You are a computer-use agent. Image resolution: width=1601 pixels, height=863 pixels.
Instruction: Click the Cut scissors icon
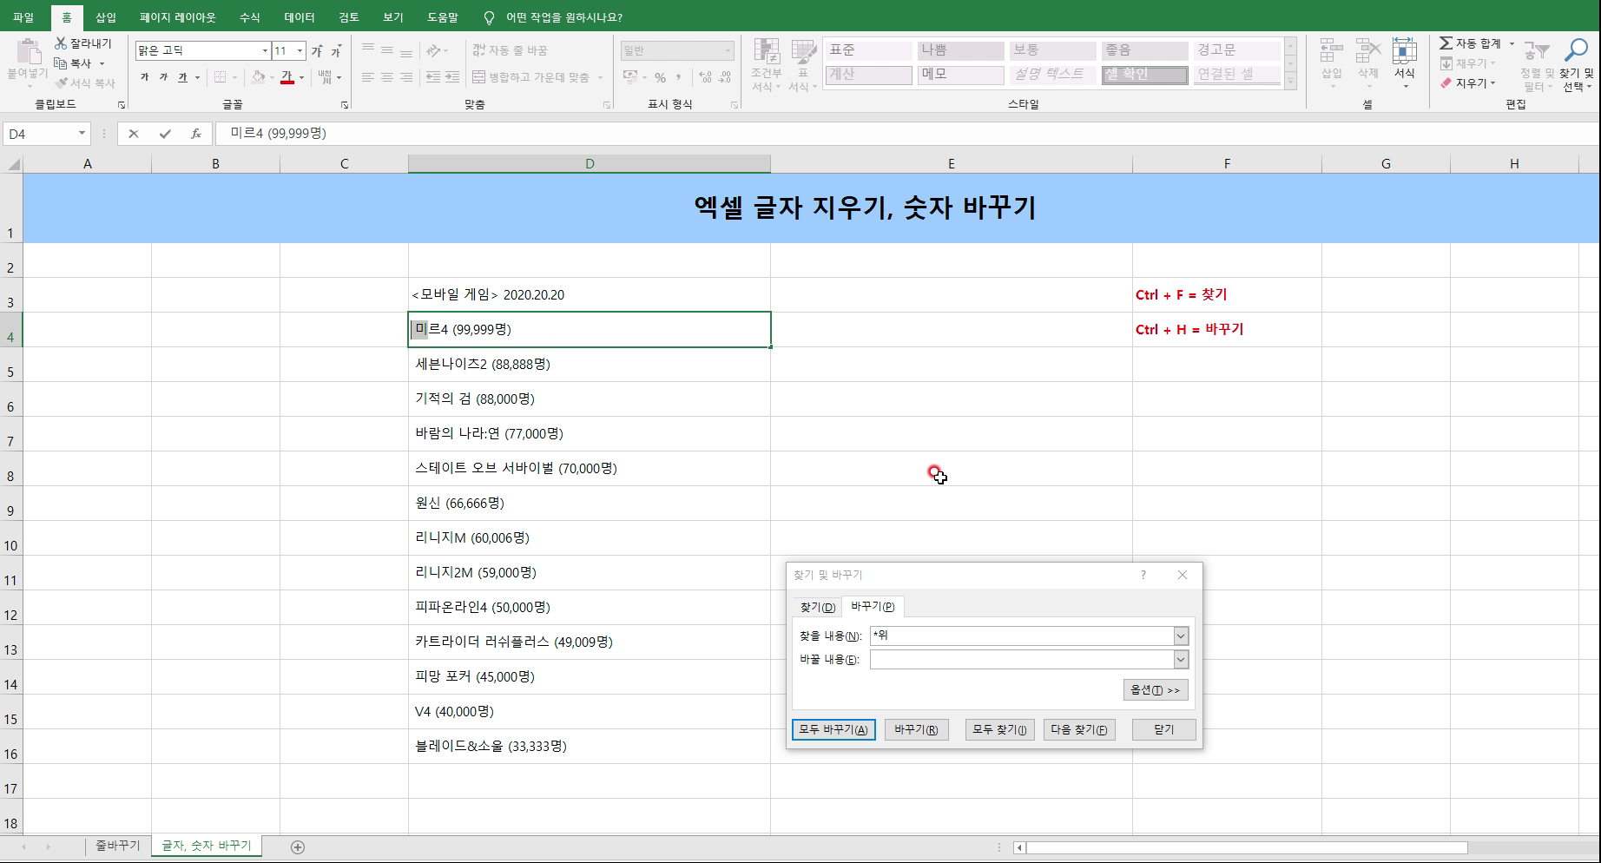61,43
